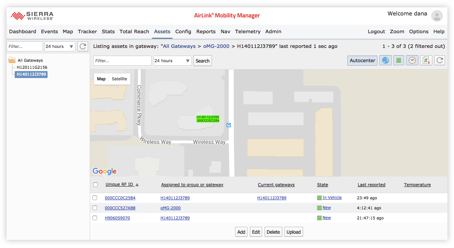
Task: Click green state square for 000CCC0C25B4
Action: 319,198
